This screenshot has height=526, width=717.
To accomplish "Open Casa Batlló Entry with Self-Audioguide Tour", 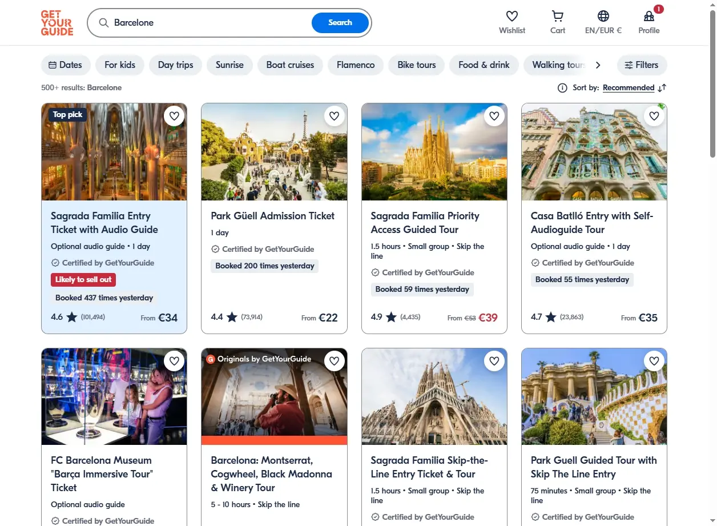I will 592,223.
